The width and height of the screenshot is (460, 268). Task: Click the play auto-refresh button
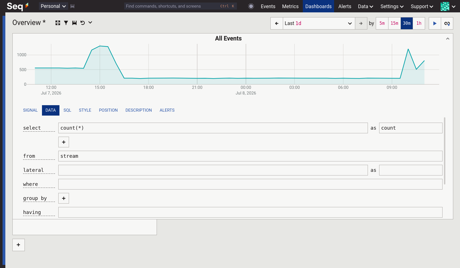click(435, 23)
